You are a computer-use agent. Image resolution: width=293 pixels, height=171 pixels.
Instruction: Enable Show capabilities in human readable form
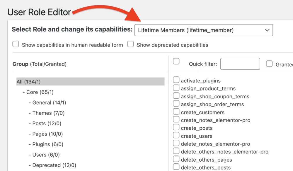[x=16, y=44]
